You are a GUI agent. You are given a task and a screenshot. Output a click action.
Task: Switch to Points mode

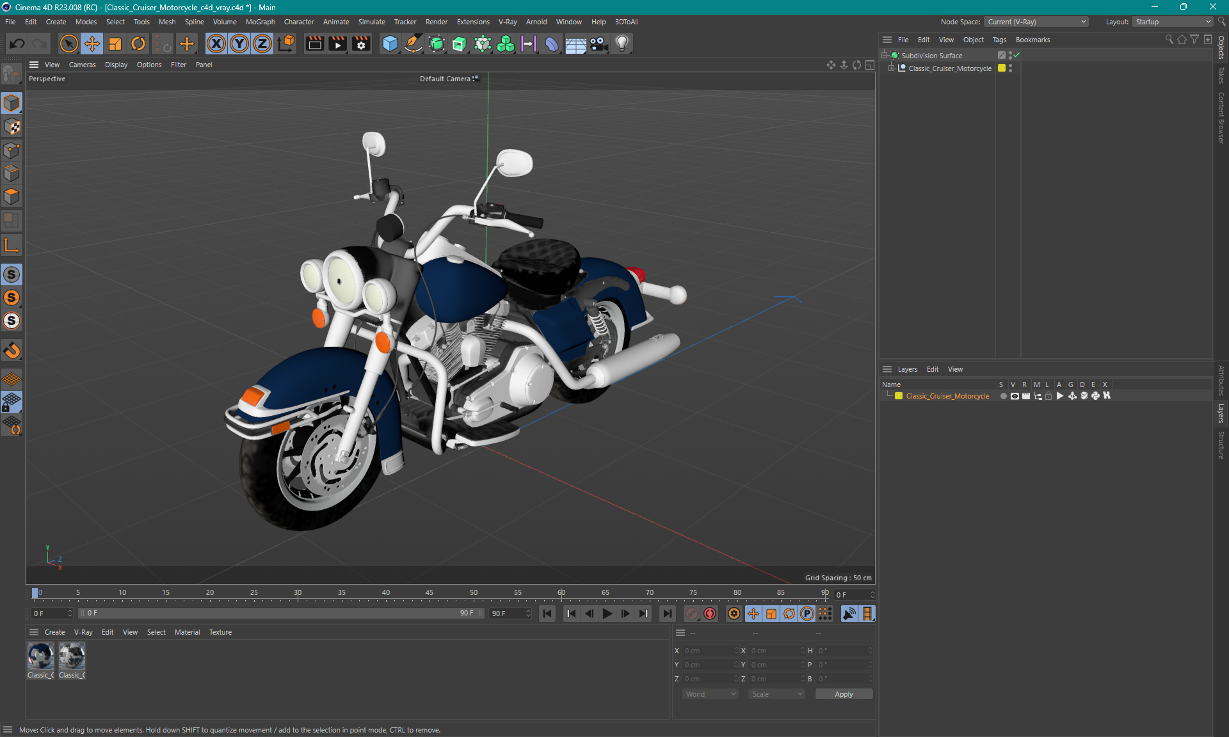pyautogui.click(x=12, y=150)
